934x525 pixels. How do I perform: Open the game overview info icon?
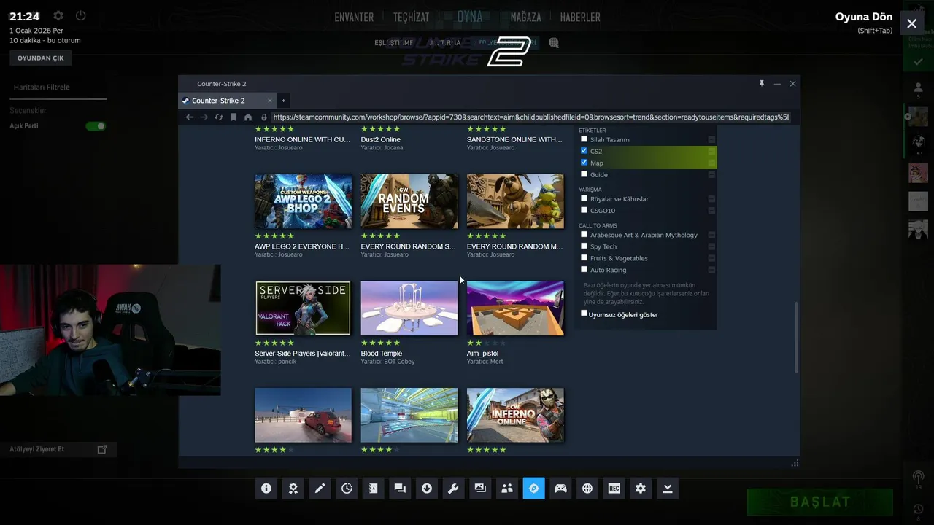(266, 489)
